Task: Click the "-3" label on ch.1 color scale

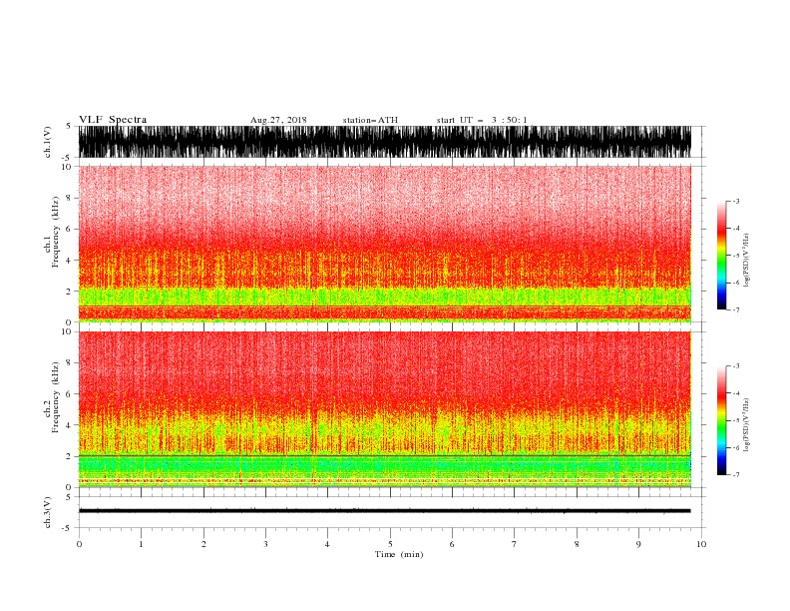Action: tap(736, 201)
